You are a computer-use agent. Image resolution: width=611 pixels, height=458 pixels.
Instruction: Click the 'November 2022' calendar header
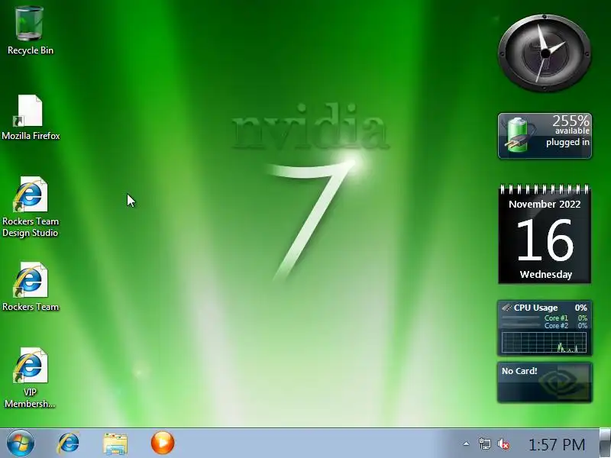click(545, 204)
